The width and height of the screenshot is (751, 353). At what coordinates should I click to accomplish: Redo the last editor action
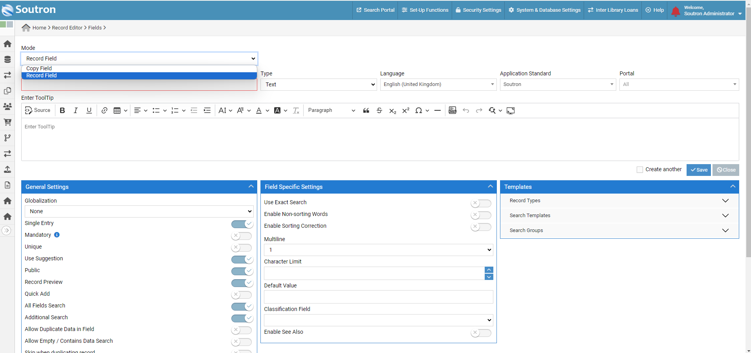(x=479, y=110)
